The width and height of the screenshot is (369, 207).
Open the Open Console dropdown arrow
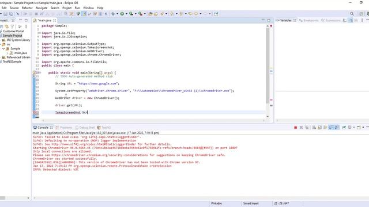click(363, 128)
